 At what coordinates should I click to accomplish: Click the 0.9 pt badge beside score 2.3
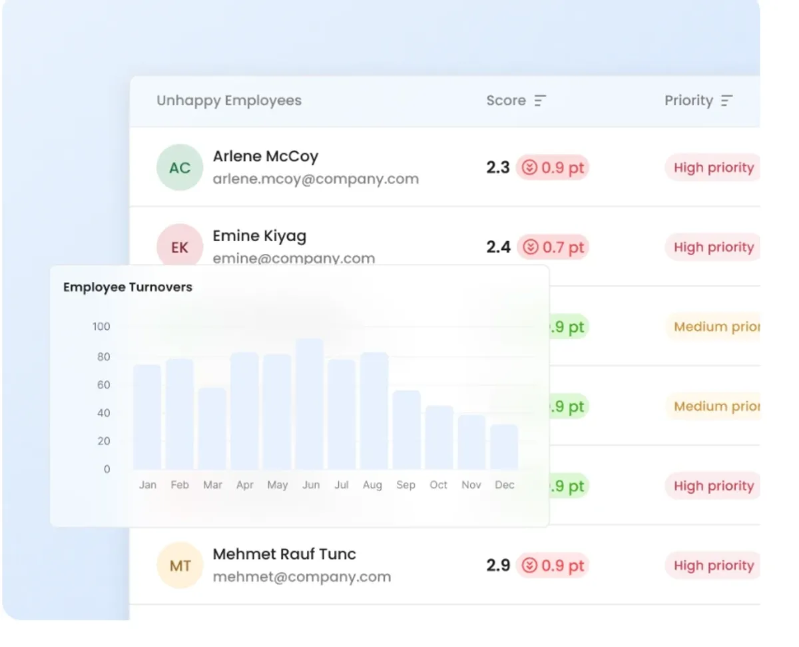click(x=553, y=168)
